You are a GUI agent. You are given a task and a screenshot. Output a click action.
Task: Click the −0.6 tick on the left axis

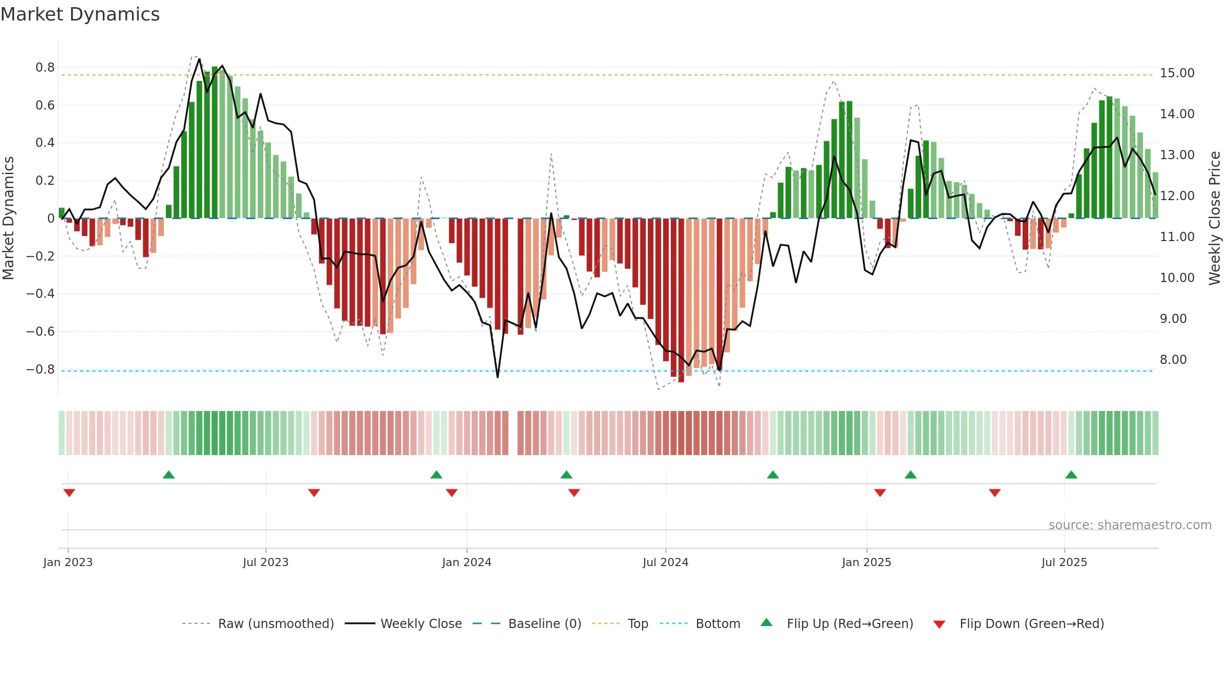click(x=40, y=332)
